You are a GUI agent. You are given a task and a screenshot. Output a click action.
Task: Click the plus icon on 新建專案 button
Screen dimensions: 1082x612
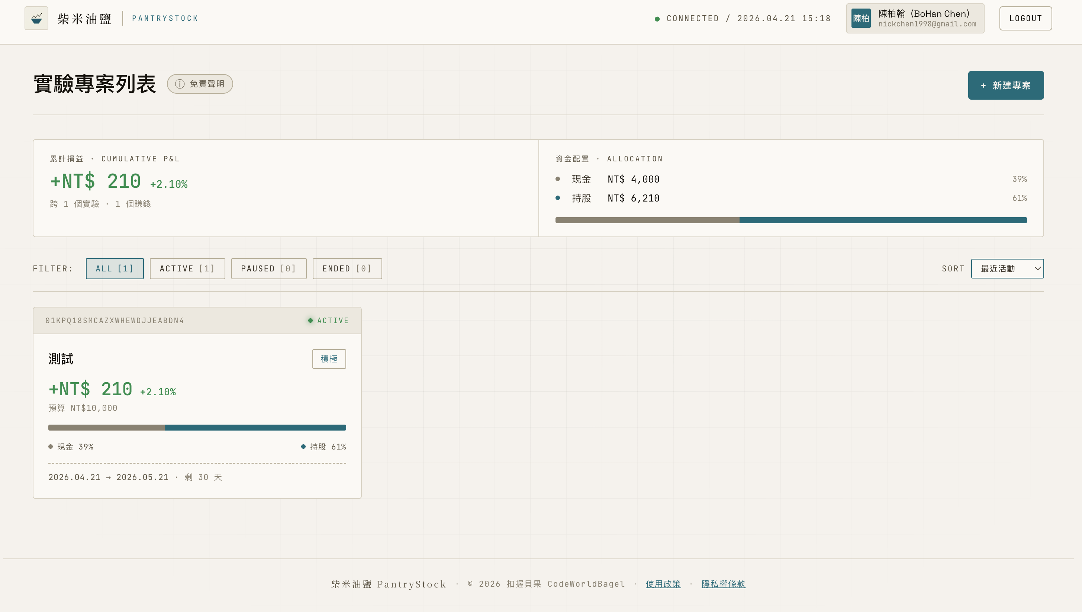tap(983, 86)
